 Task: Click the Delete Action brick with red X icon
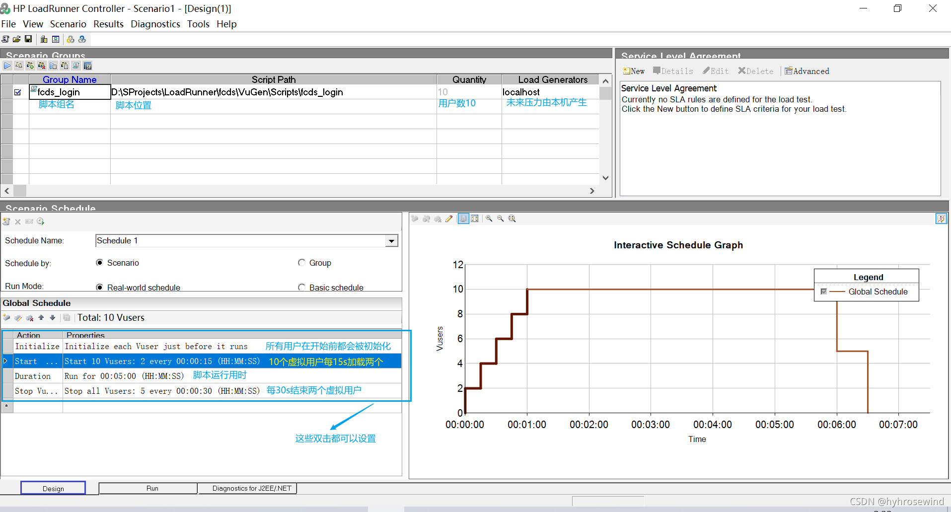[30, 317]
